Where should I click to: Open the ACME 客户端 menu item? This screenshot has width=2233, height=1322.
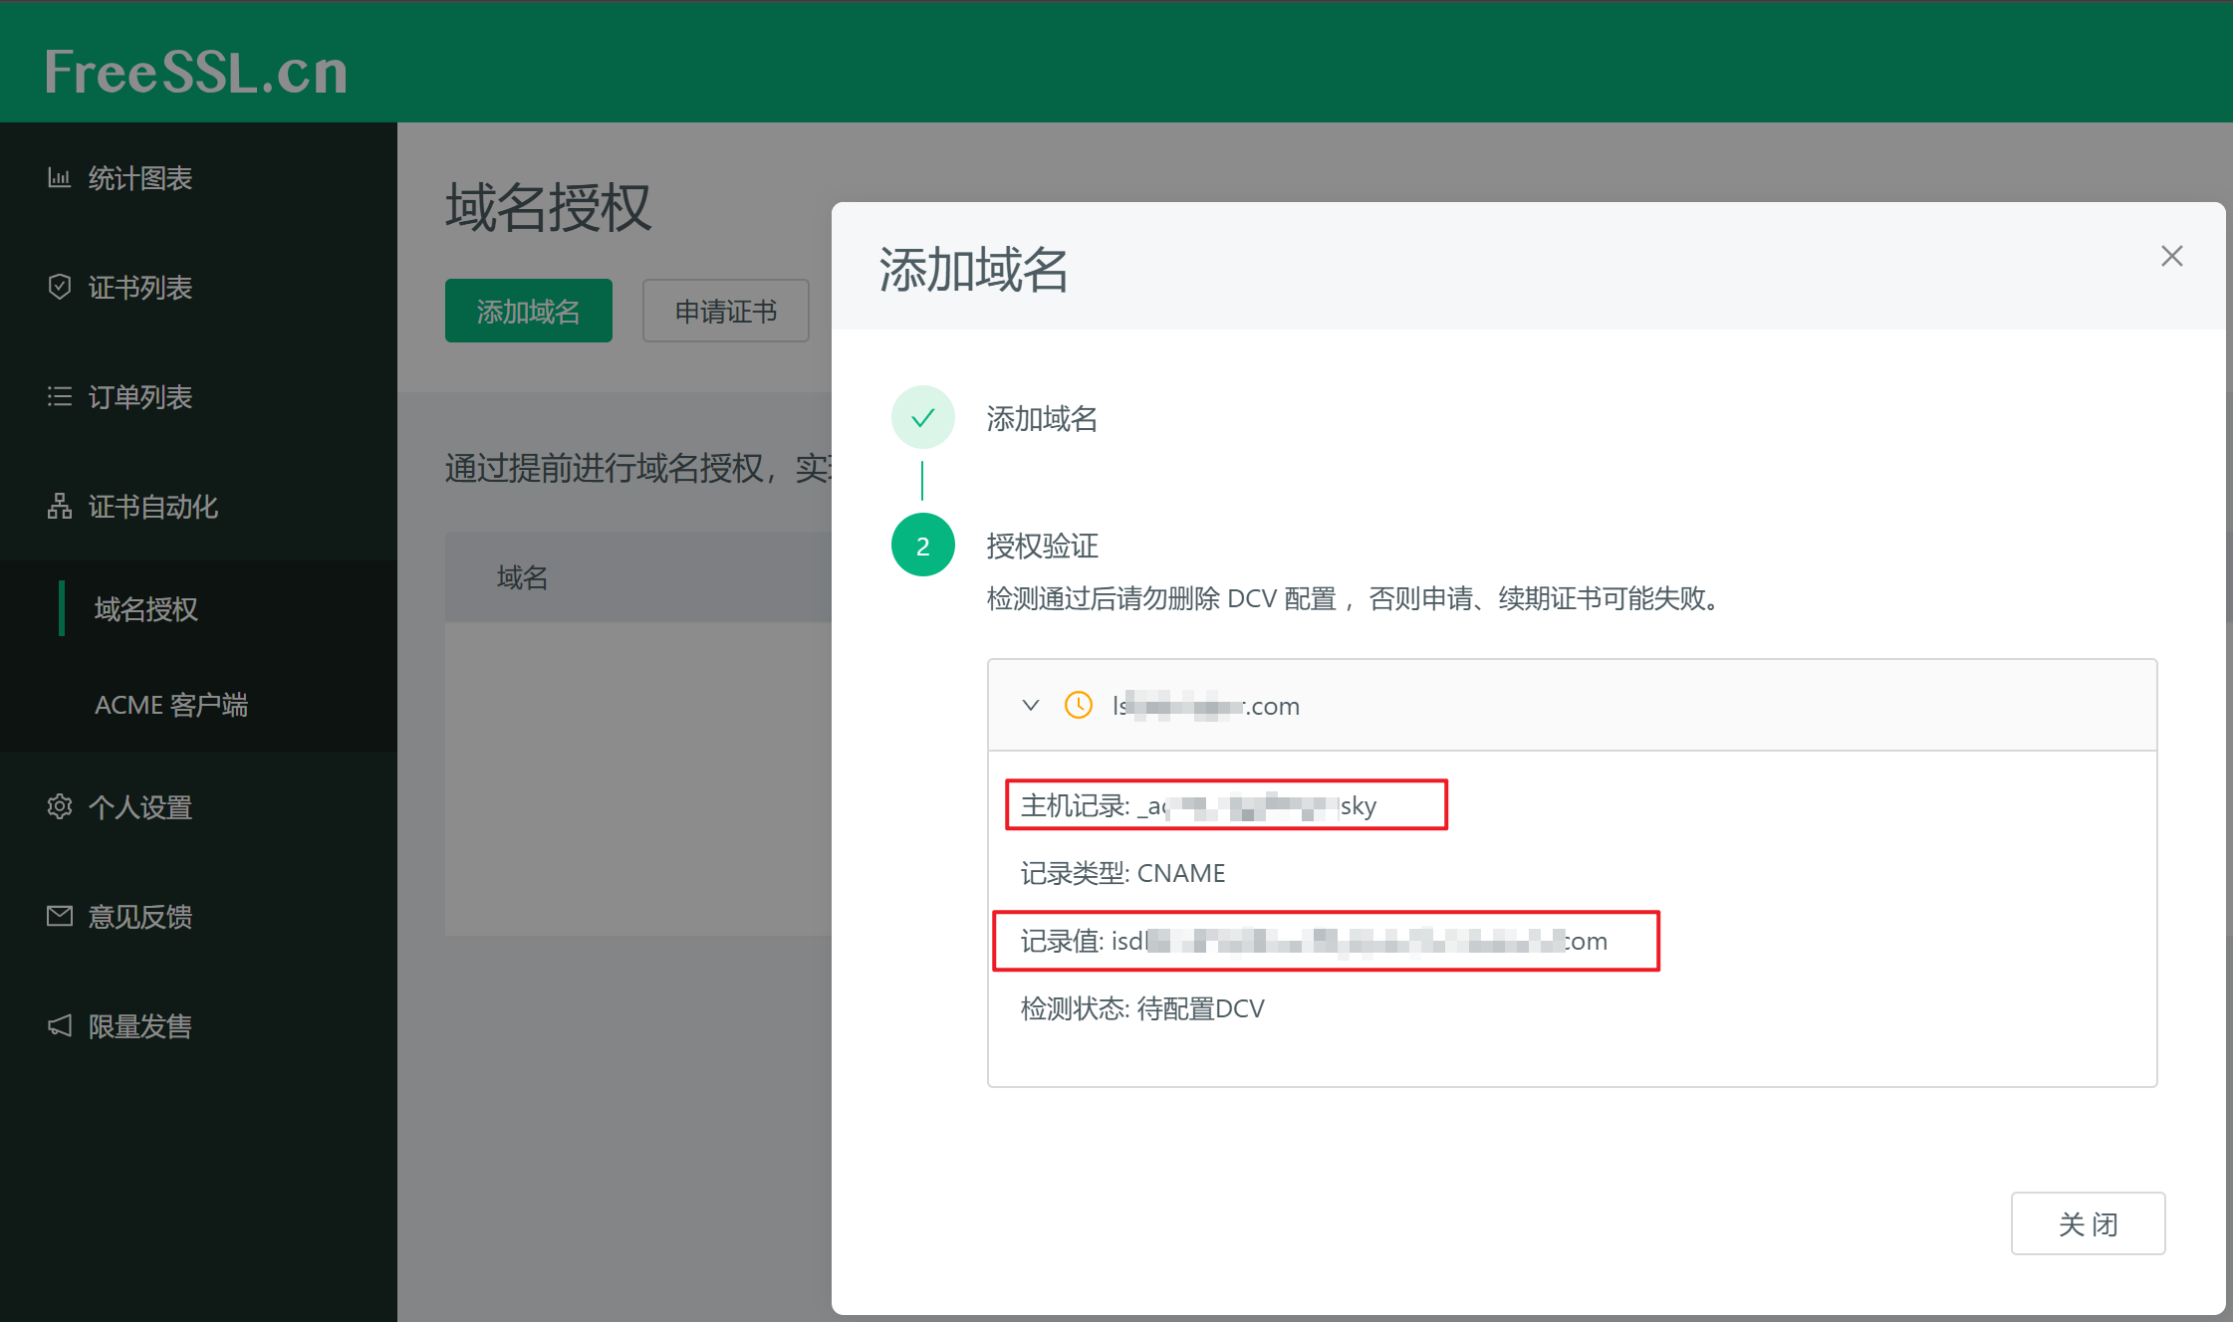click(170, 705)
